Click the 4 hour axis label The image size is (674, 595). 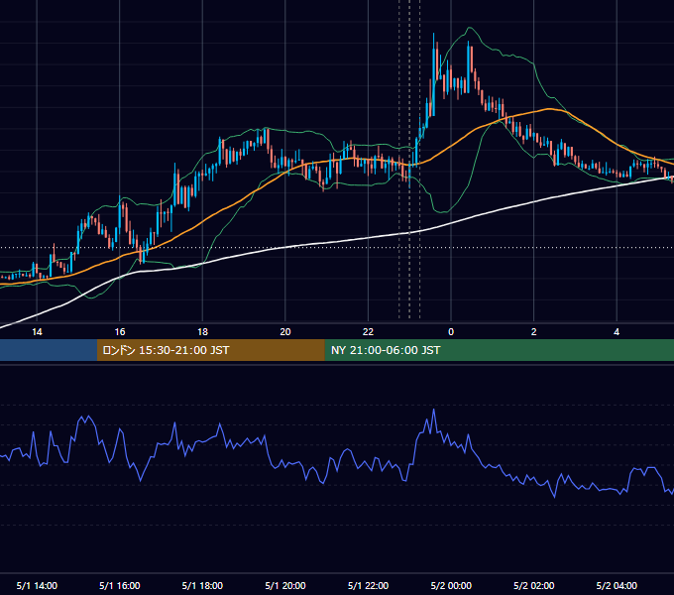tap(617, 332)
